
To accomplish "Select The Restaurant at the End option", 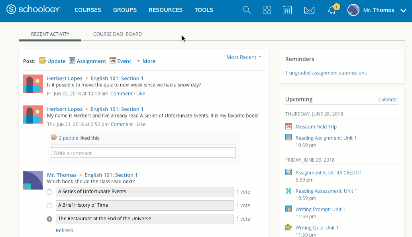I will tap(49, 219).
